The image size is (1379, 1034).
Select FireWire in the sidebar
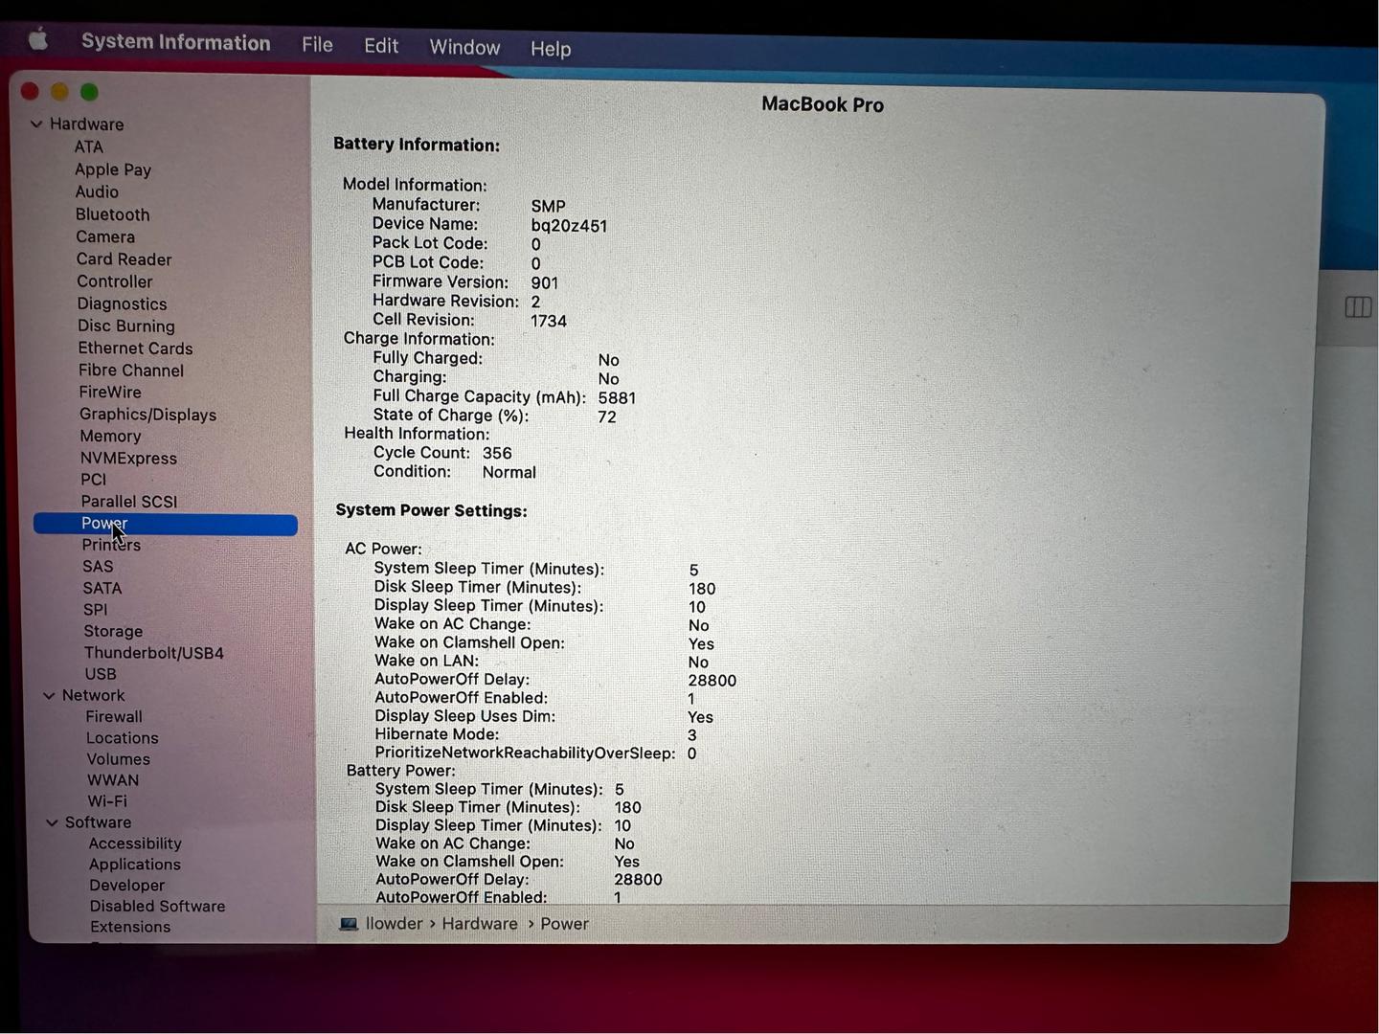point(110,392)
